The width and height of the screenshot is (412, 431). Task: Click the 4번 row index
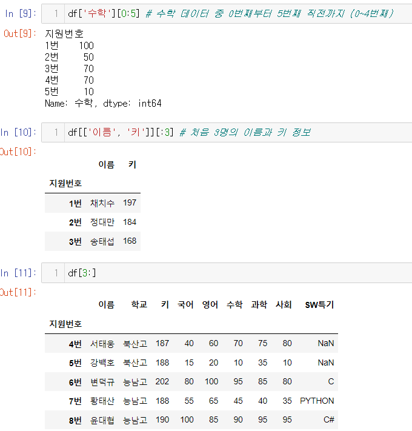coord(75,344)
